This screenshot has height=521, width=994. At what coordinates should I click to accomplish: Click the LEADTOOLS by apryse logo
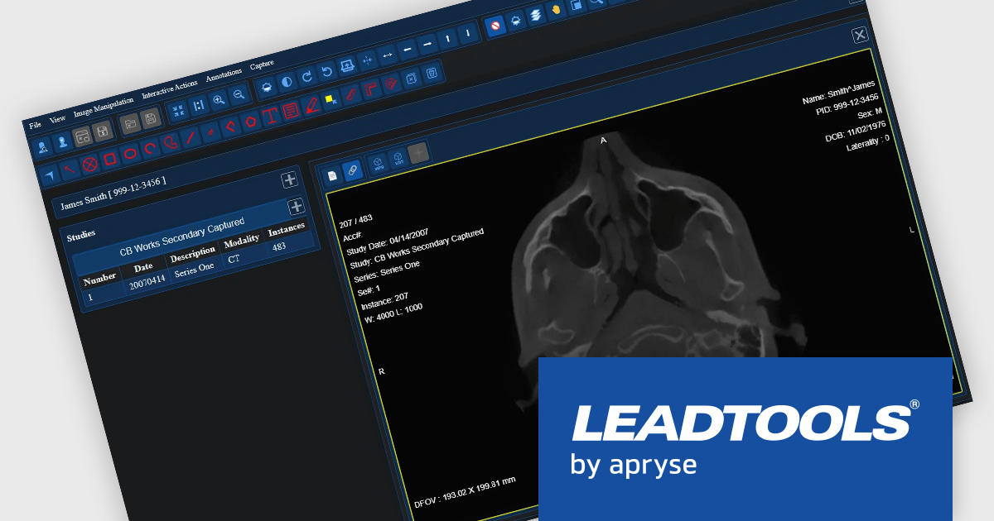click(x=745, y=439)
